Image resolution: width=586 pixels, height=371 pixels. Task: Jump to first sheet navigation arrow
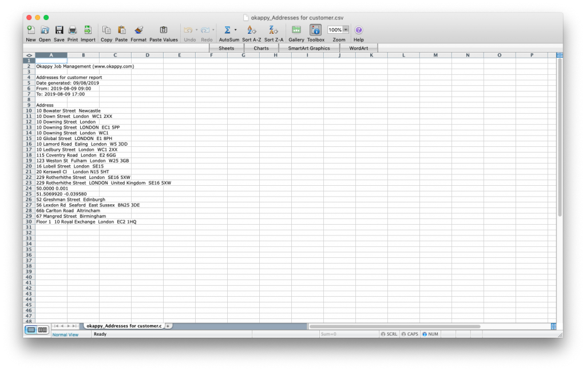point(56,326)
